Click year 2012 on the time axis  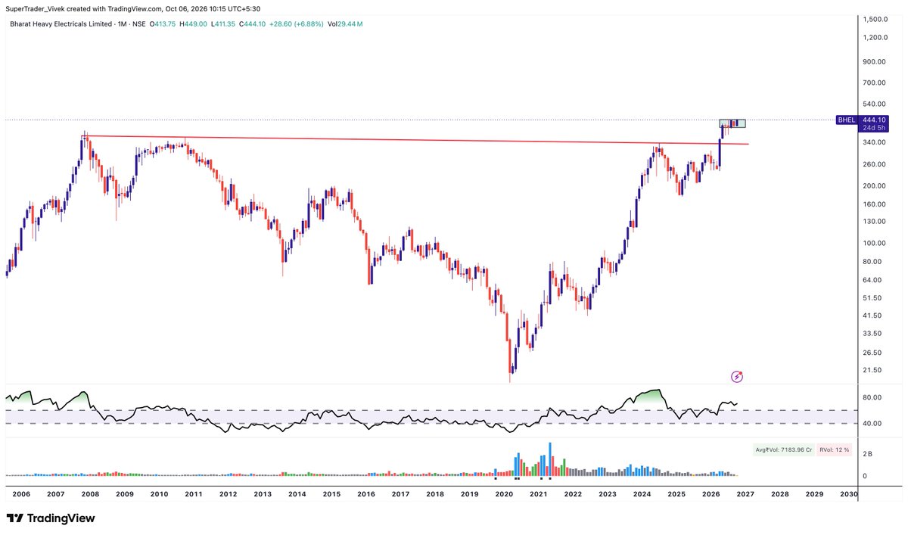tap(229, 494)
